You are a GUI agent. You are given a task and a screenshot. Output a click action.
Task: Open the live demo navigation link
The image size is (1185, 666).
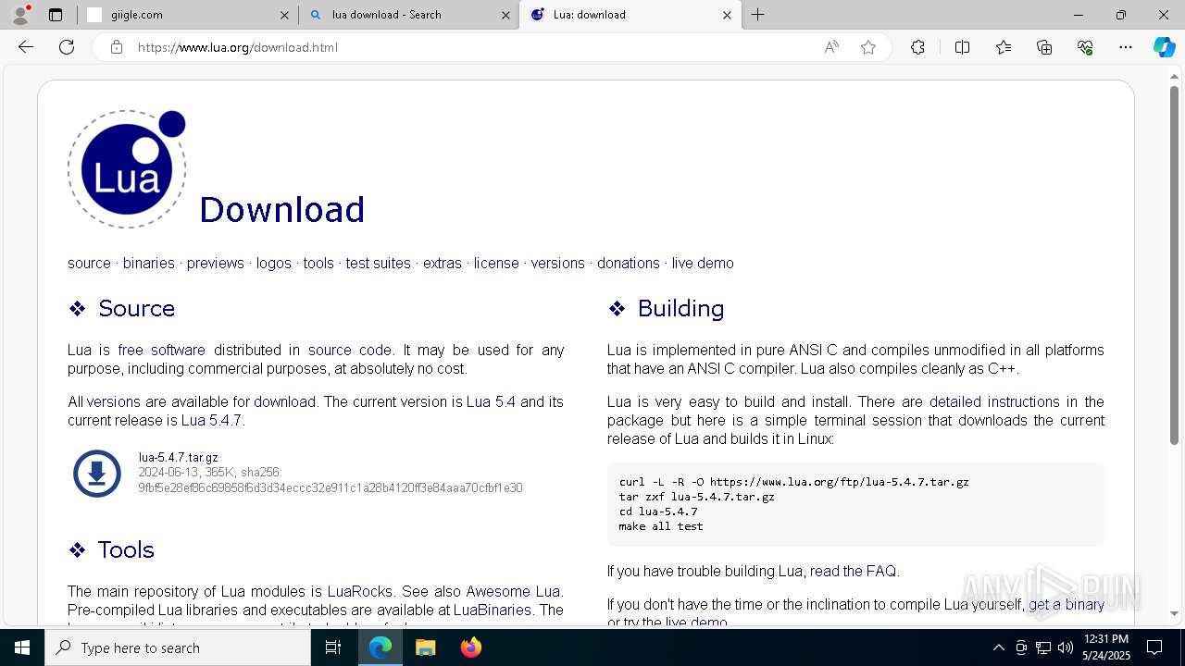point(703,263)
